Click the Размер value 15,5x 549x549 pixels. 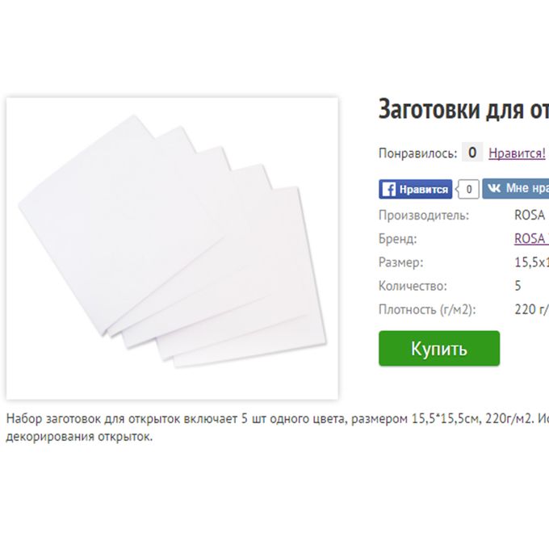[531, 262]
